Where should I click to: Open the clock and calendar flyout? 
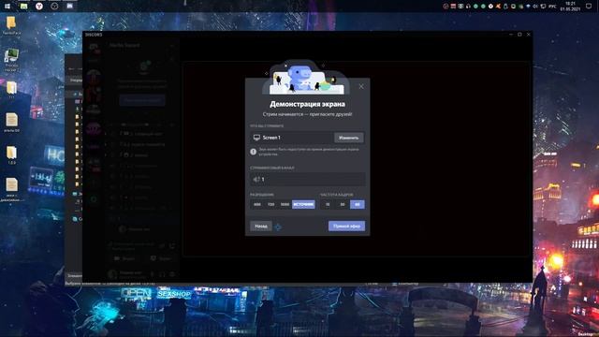tap(570, 7)
